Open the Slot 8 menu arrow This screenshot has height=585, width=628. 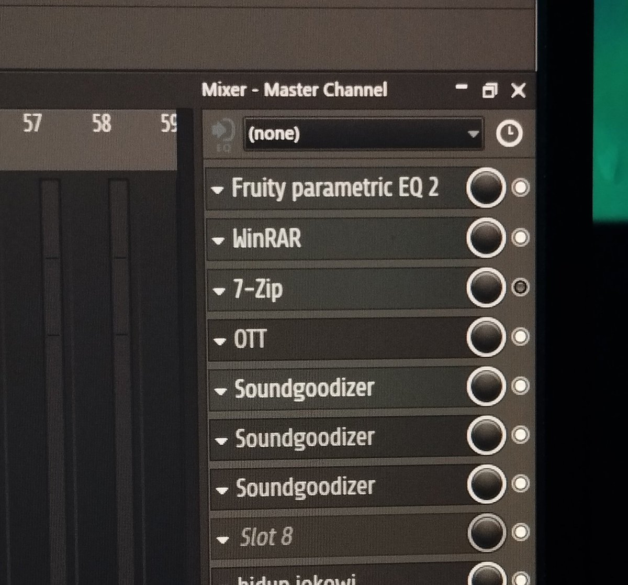223,539
